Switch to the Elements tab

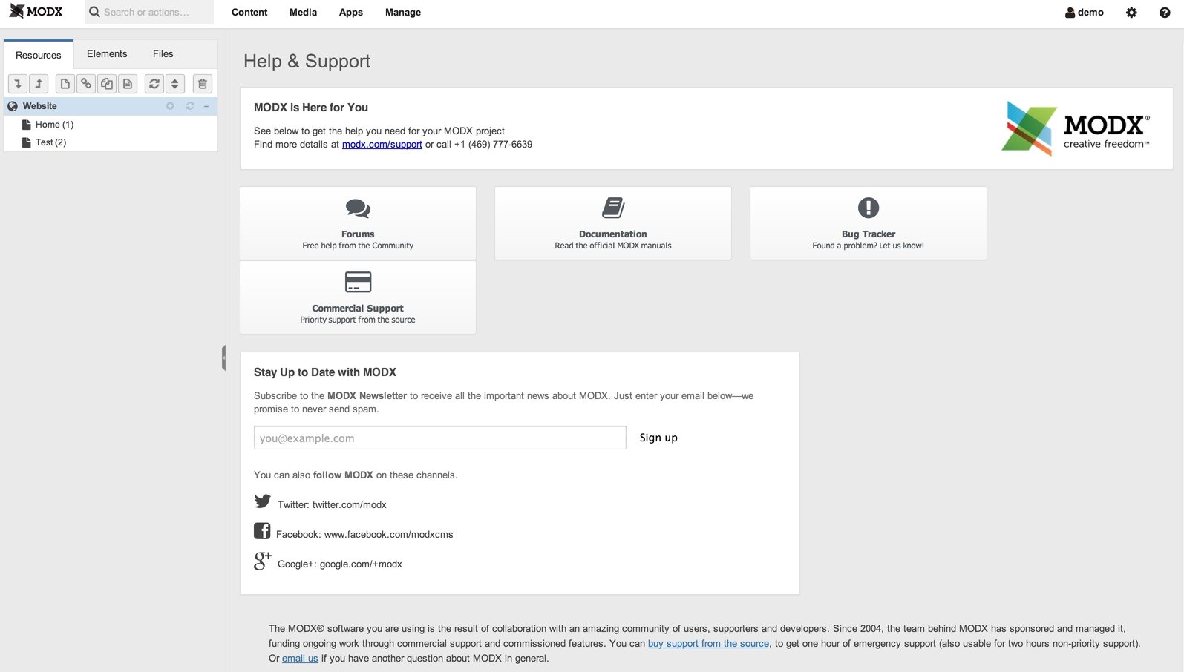click(107, 54)
